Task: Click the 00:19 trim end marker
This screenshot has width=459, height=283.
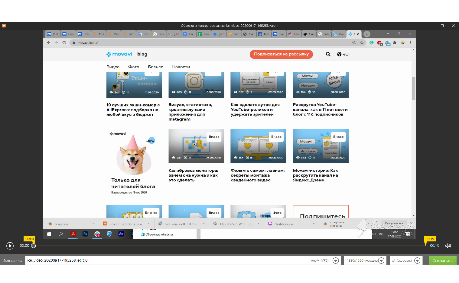Action: point(429,239)
